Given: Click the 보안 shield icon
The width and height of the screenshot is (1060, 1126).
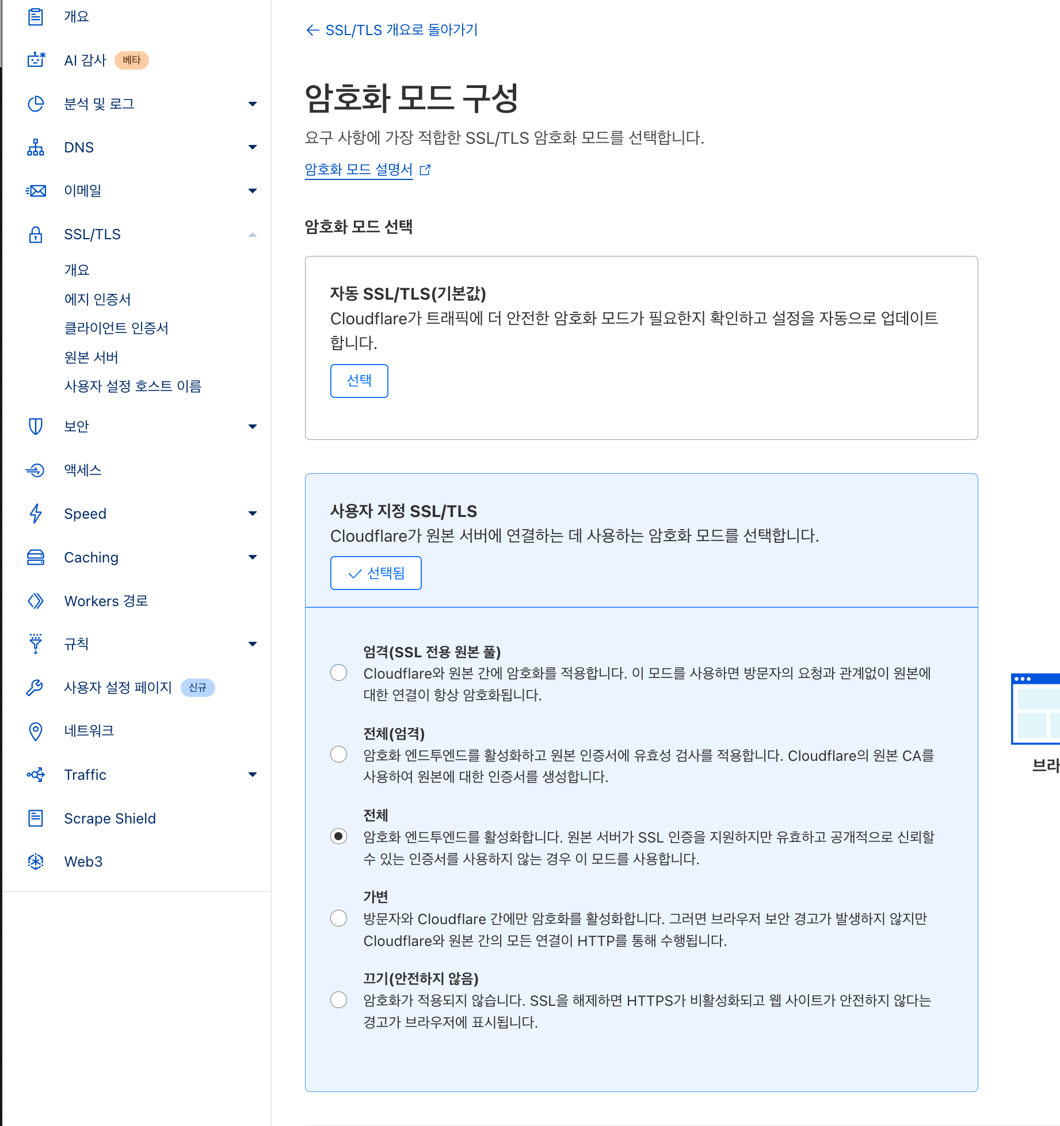Looking at the screenshot, I should [x=36, y=426].
